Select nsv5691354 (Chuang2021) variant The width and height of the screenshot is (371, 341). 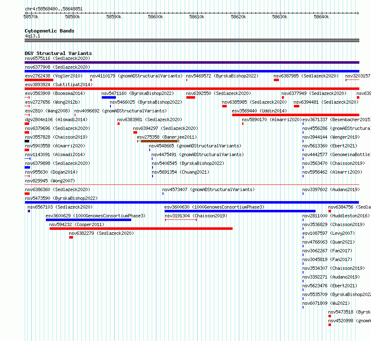180,172
